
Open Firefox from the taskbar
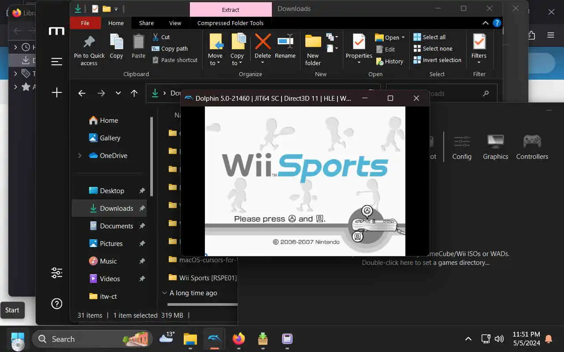238,339
